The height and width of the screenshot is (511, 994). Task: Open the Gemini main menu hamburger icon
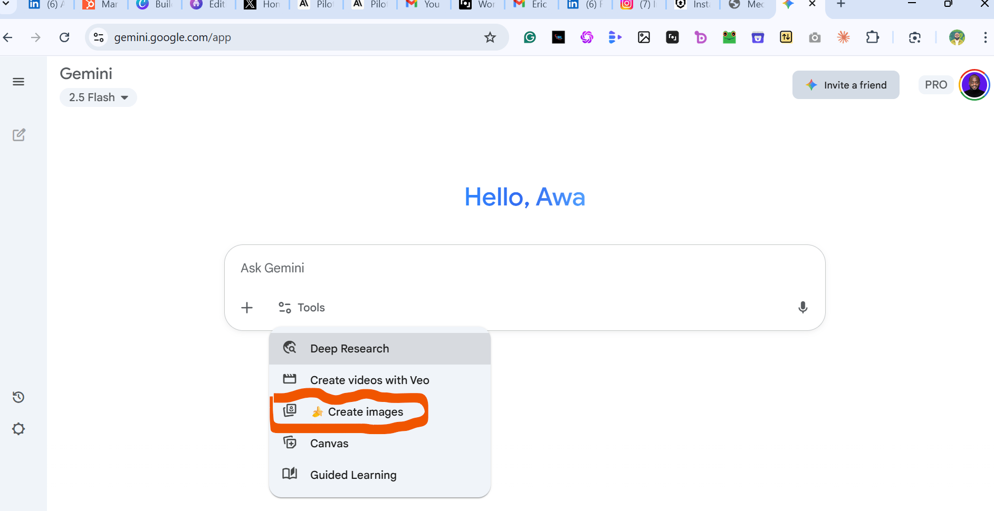click(x=18, y=82)
